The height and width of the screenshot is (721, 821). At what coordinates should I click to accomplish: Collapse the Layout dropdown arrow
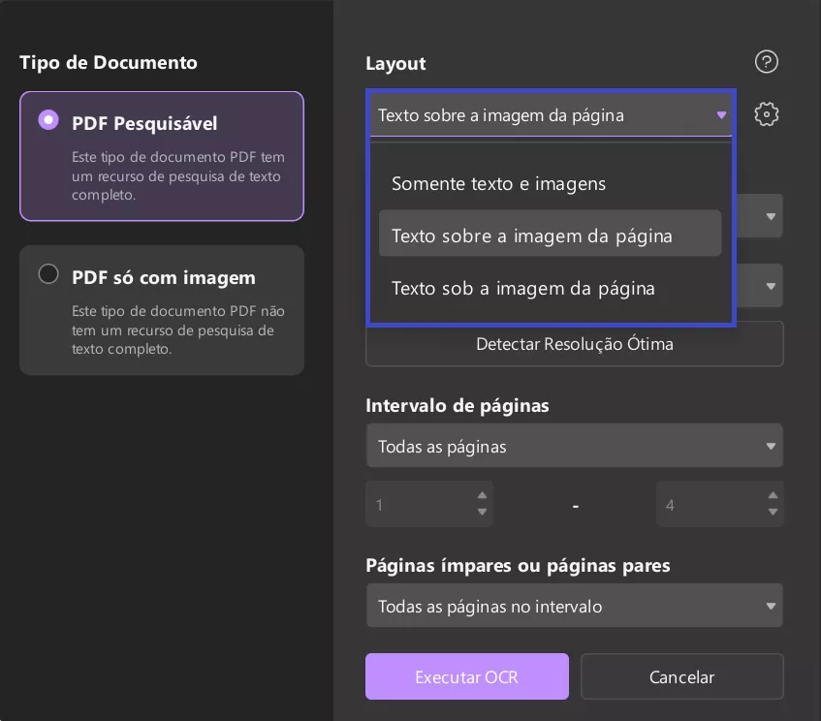(x=721, y=114)
